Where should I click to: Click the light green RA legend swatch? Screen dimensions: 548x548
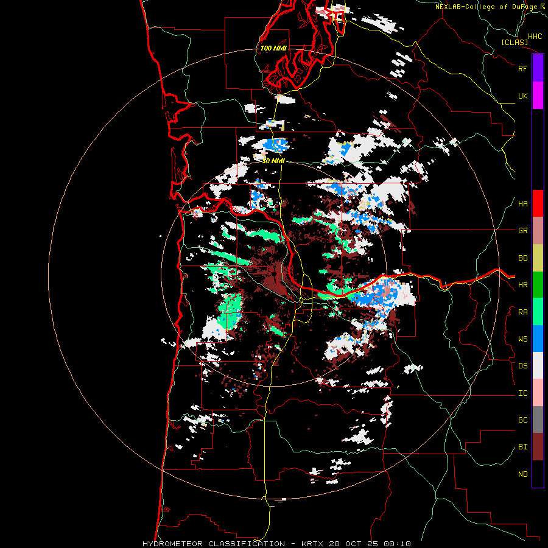538,312
